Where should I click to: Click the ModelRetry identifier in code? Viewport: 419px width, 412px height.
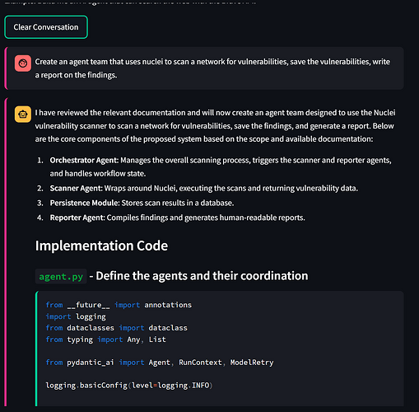click(x=252, y=363)
